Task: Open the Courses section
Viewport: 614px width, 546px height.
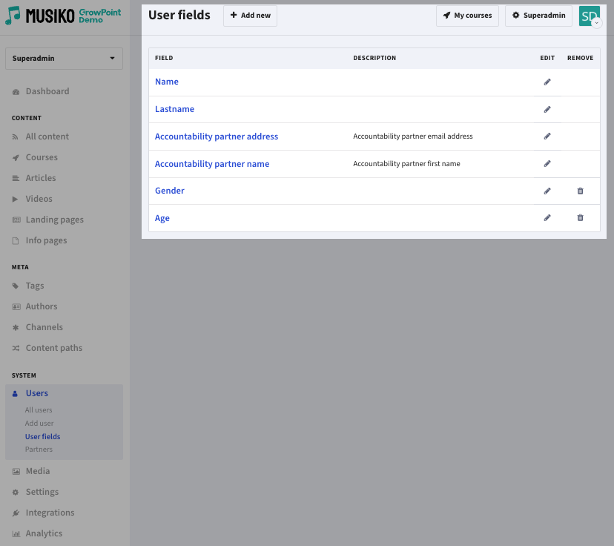Action: tap(42, 157)
